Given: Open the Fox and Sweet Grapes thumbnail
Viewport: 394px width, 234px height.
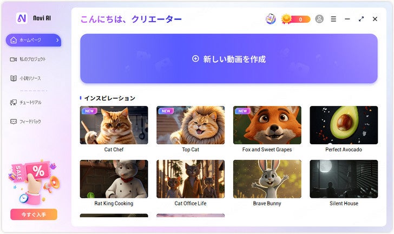Looking at the screenshot, I should tap(267, 125).
